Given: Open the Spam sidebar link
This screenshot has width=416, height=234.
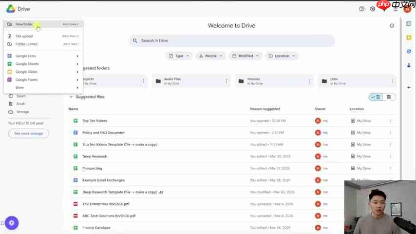Looking at the screenshot, I should coord(21,96).
